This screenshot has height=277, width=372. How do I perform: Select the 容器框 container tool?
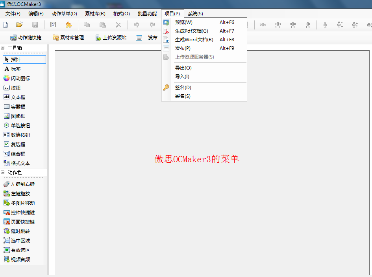(x=15, y=106)
